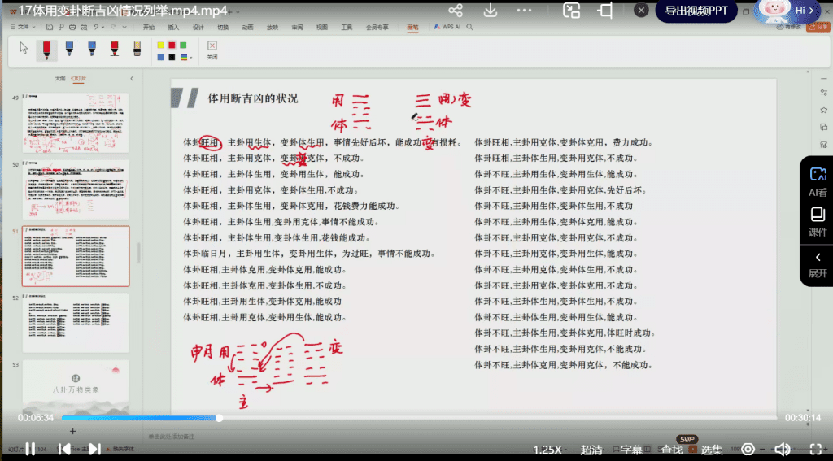Go to the previous video
The image size is (833, 461).
[63, 449]
